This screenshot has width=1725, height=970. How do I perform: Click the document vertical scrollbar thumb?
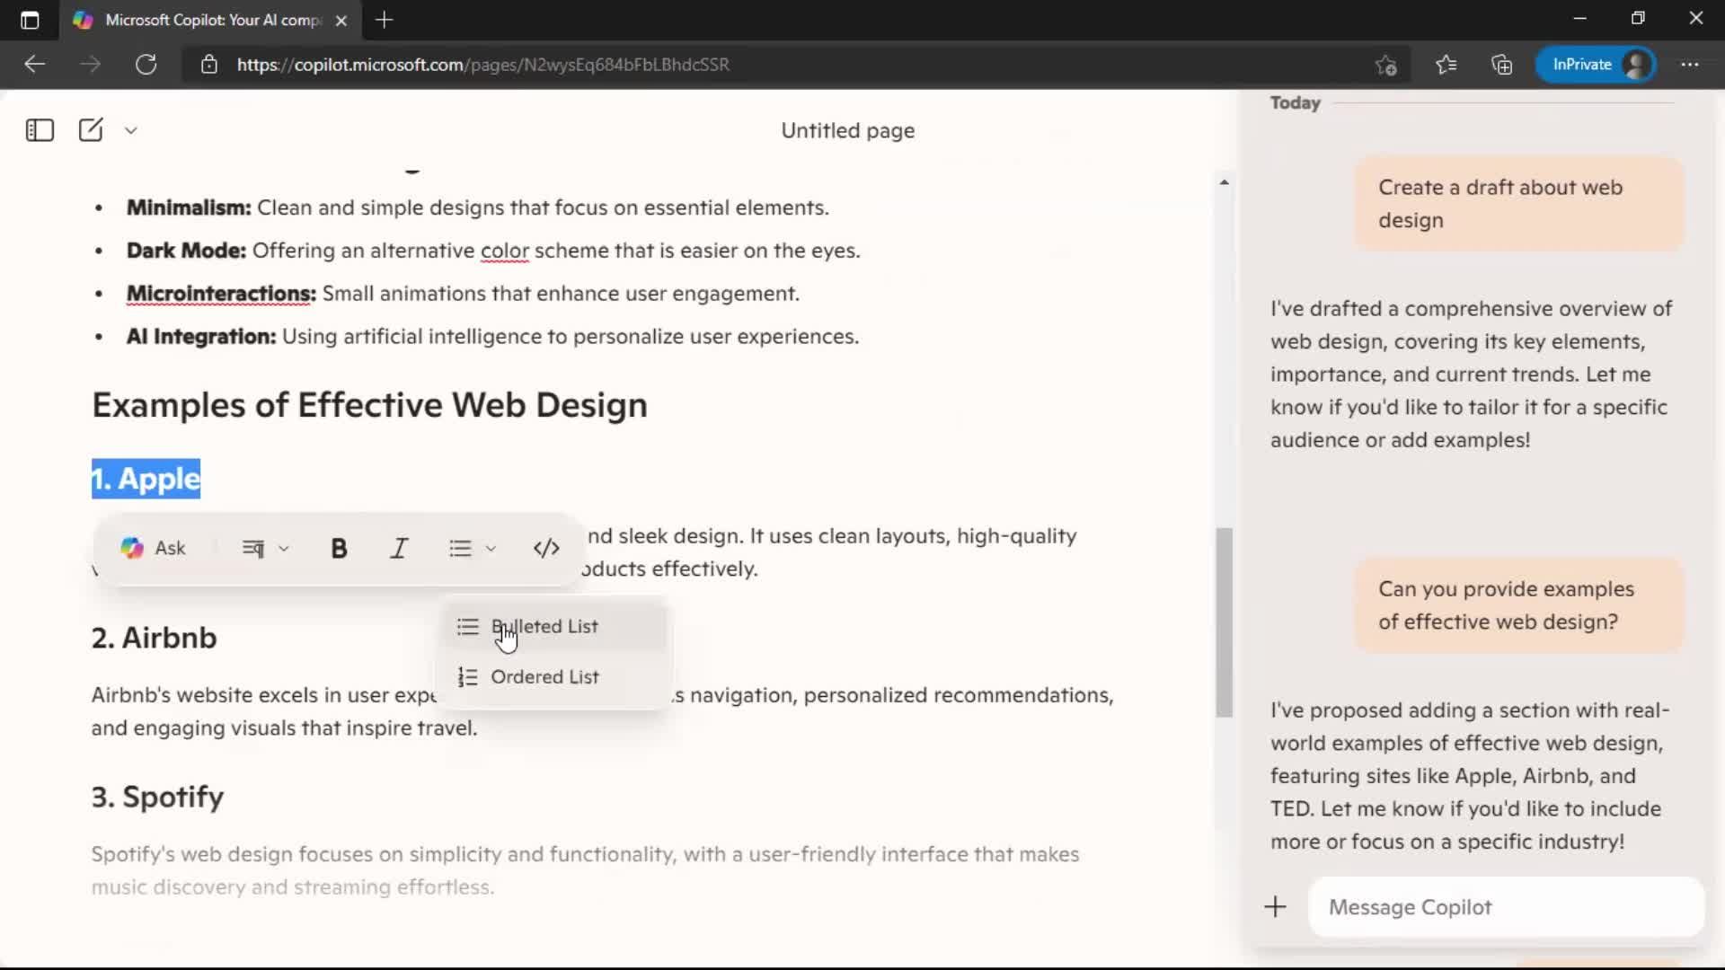point(1224,622)
